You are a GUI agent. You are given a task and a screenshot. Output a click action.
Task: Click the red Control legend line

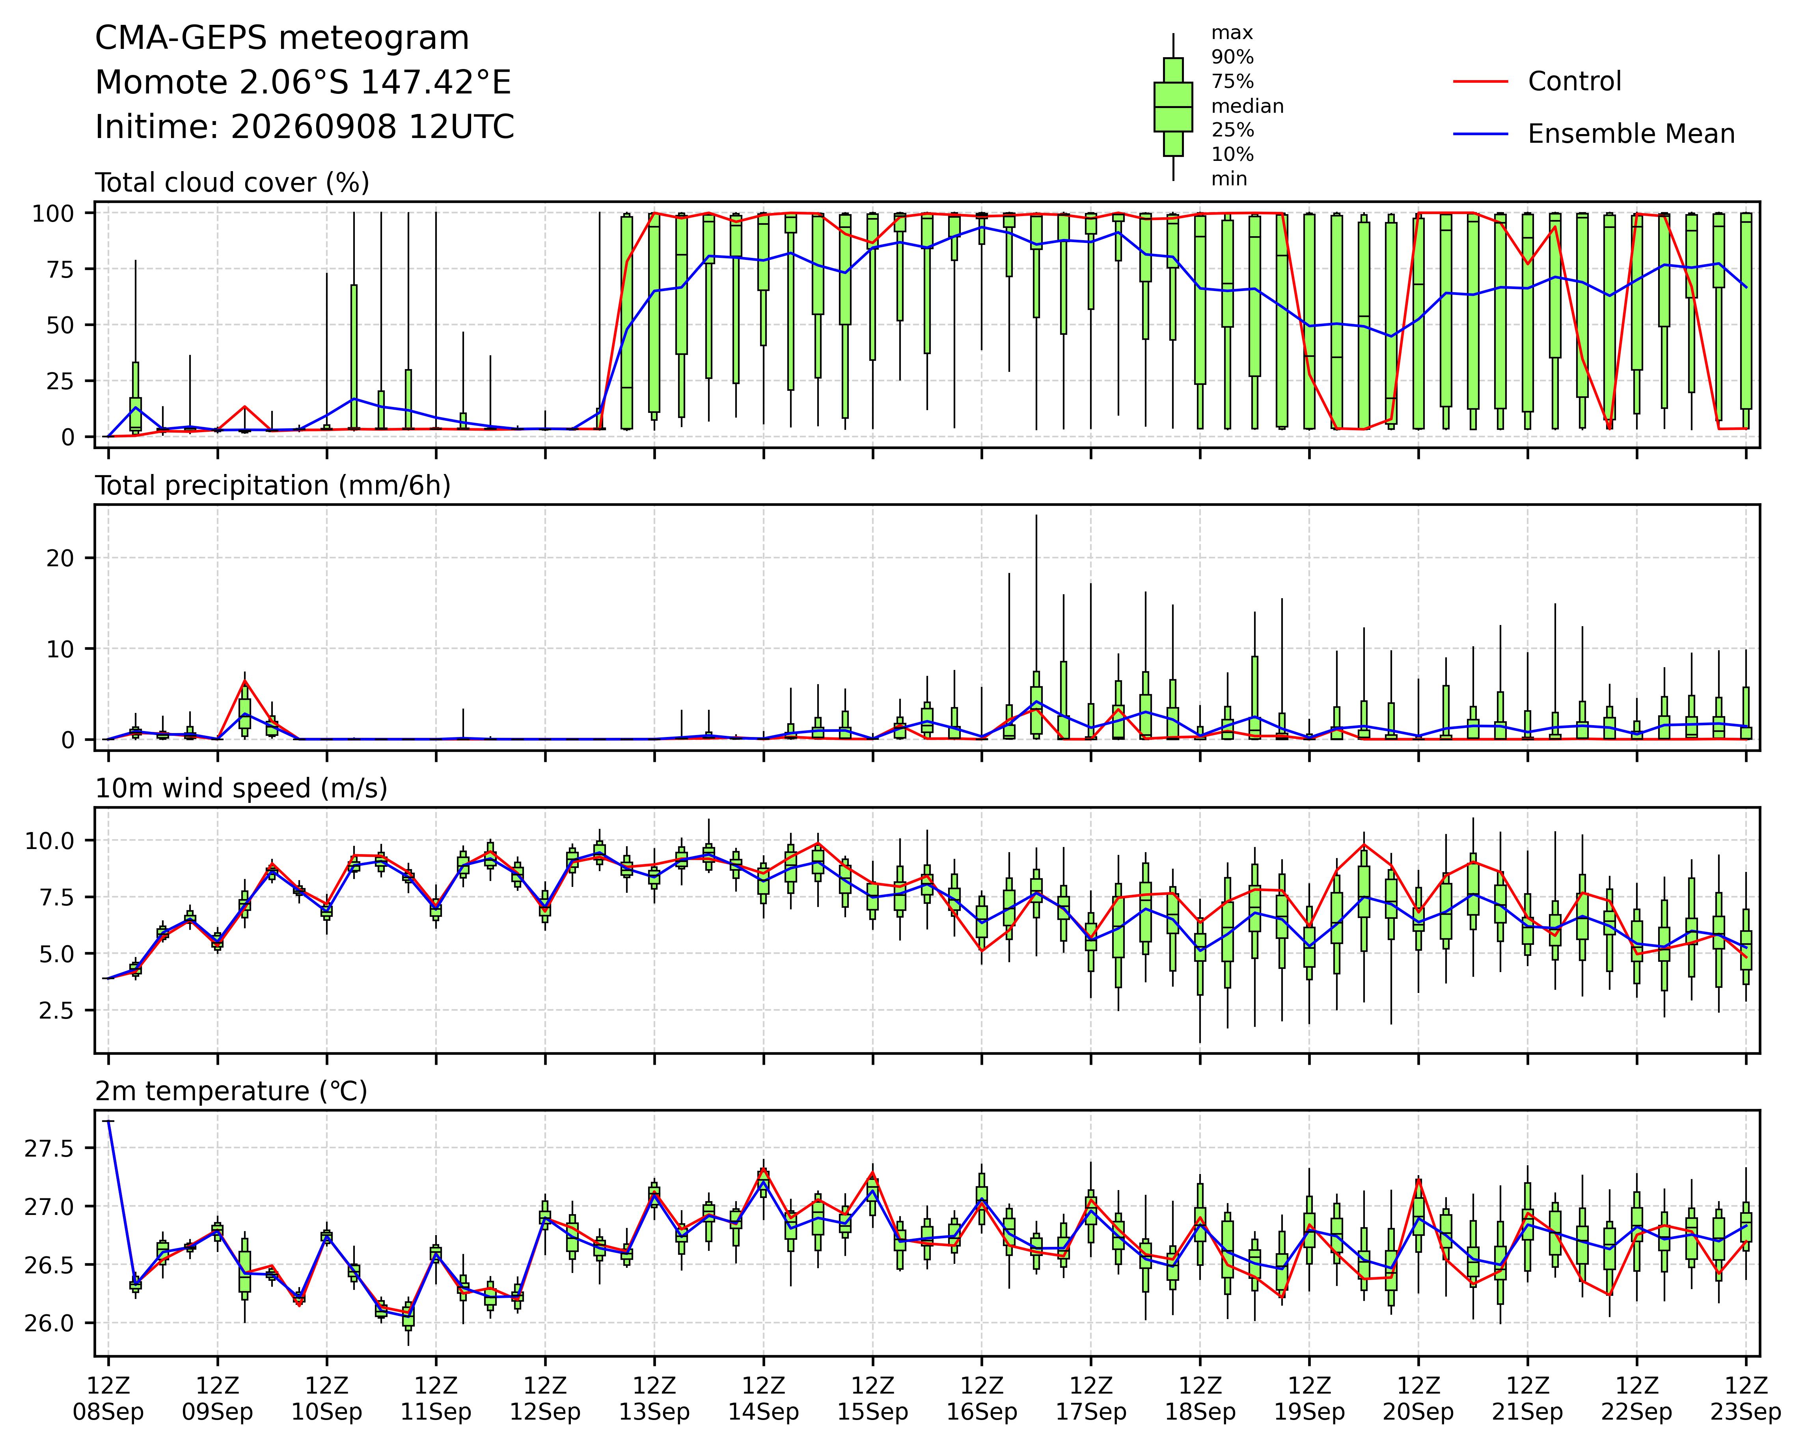coord(1480,82)
